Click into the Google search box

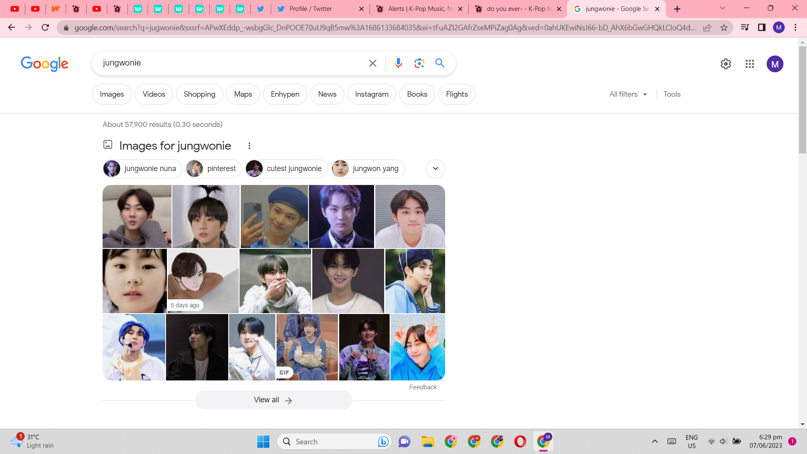coord(231,63)
